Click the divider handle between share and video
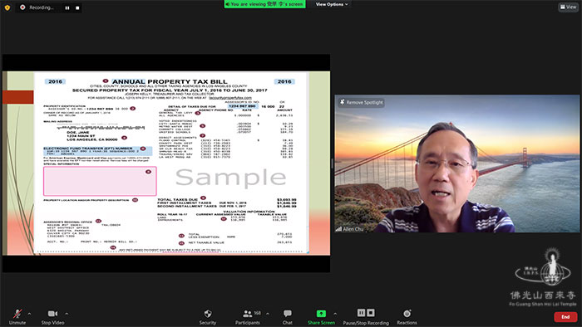 [333, 163]
